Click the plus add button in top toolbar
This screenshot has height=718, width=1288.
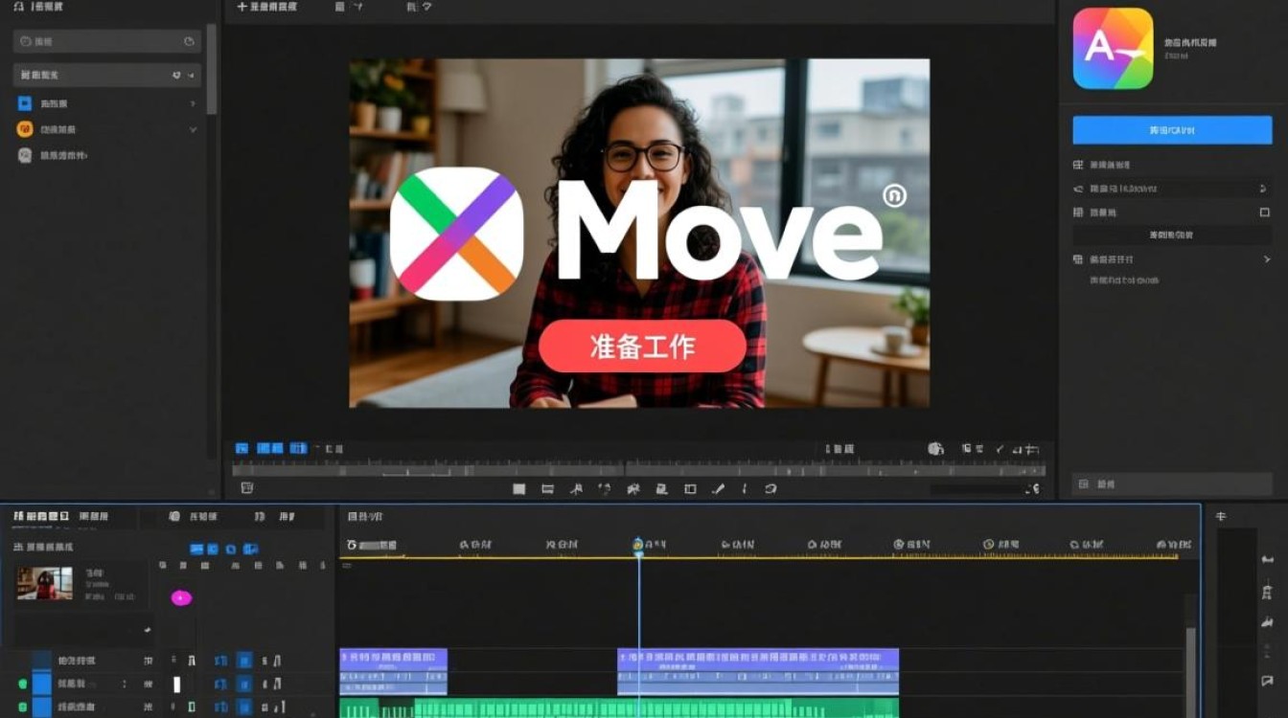point(241,7)
